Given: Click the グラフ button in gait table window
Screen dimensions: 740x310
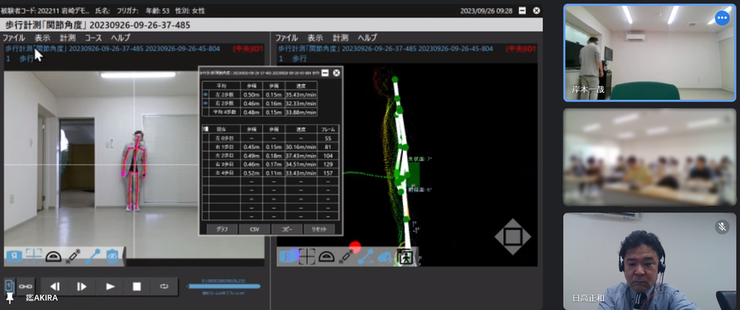Looking at the screenshot, I should (222, 229).
